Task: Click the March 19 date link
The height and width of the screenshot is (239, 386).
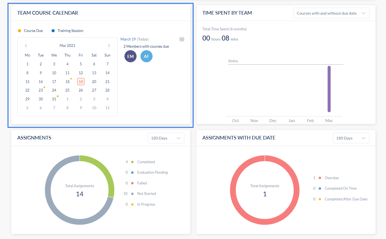Action: point(128,39)
